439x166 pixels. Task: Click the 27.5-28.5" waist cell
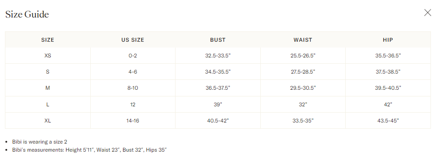point(303,72)
